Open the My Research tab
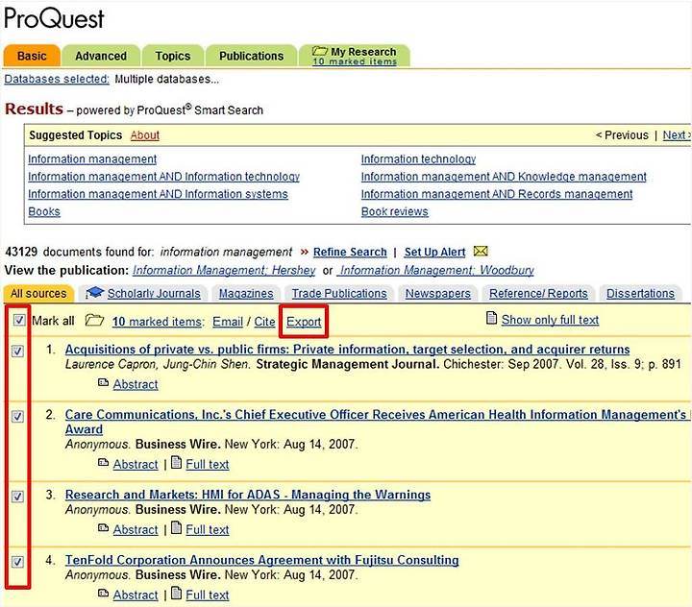 click(355, 56)
